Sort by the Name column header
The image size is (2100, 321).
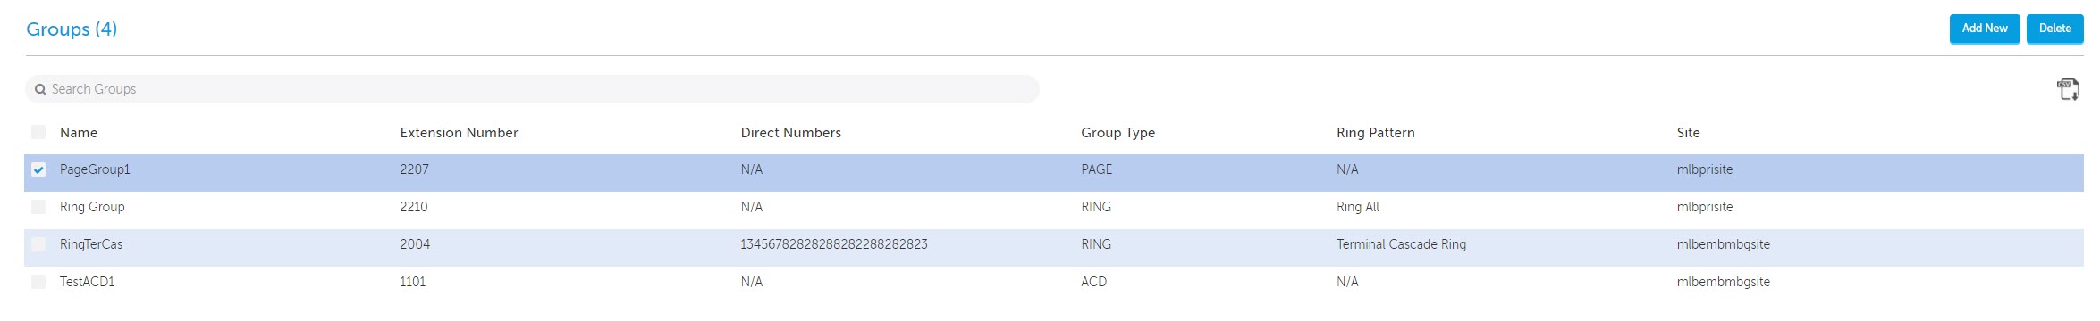click(x=79, y=133)
